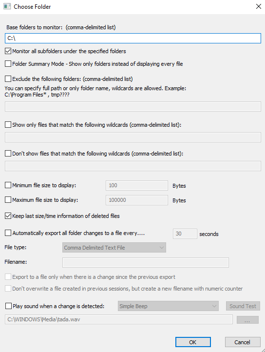265x352 pixels.
Task: Expand the Simple Beep sound dropdown
Action: tap(168, 306)
